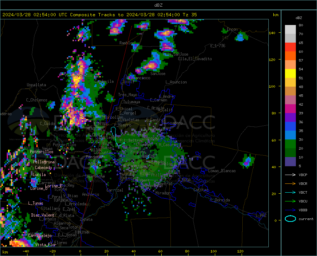Click the green VBCU arrow in legend

pos(290,201)
